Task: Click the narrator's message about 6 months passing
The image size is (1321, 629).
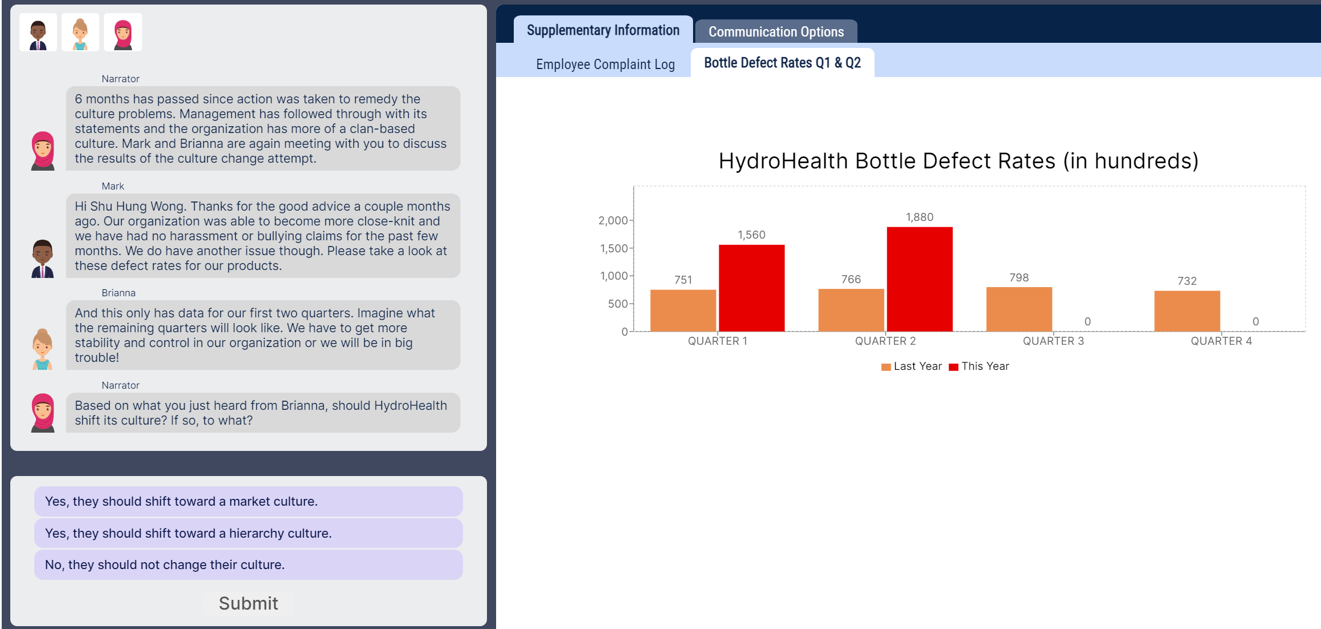Action: click(263, 128)
